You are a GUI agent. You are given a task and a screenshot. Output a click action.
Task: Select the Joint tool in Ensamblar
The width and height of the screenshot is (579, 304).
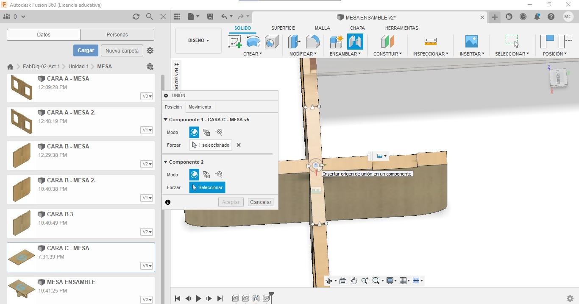tap(355, 42)
